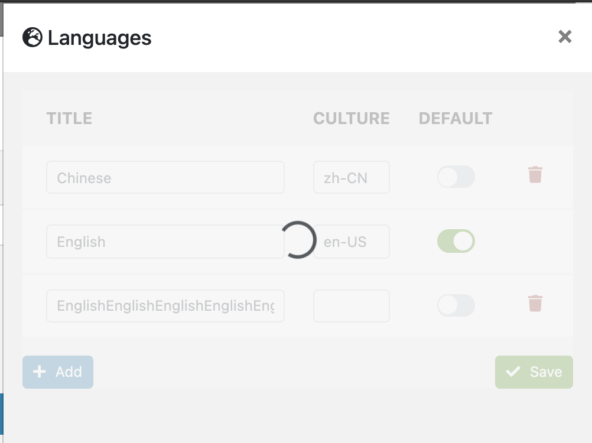Image resolution: width=592 pixels, height=443 pixels.
Task: Click the empty culture field
Action: (x=352, y=306)
